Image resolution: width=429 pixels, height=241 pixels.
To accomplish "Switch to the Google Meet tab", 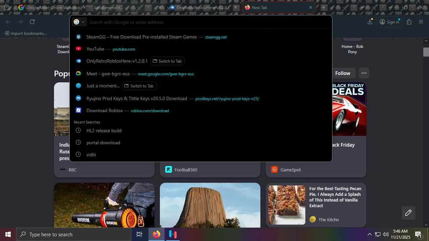I will point(53,7).
